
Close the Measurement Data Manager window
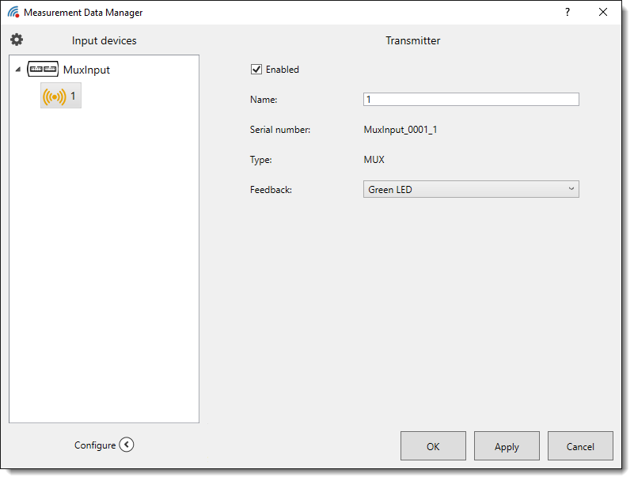[x=604, y=13]
